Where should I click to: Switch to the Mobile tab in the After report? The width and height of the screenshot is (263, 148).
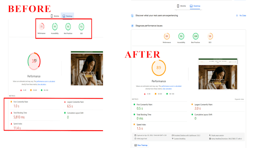coord(181,6)
